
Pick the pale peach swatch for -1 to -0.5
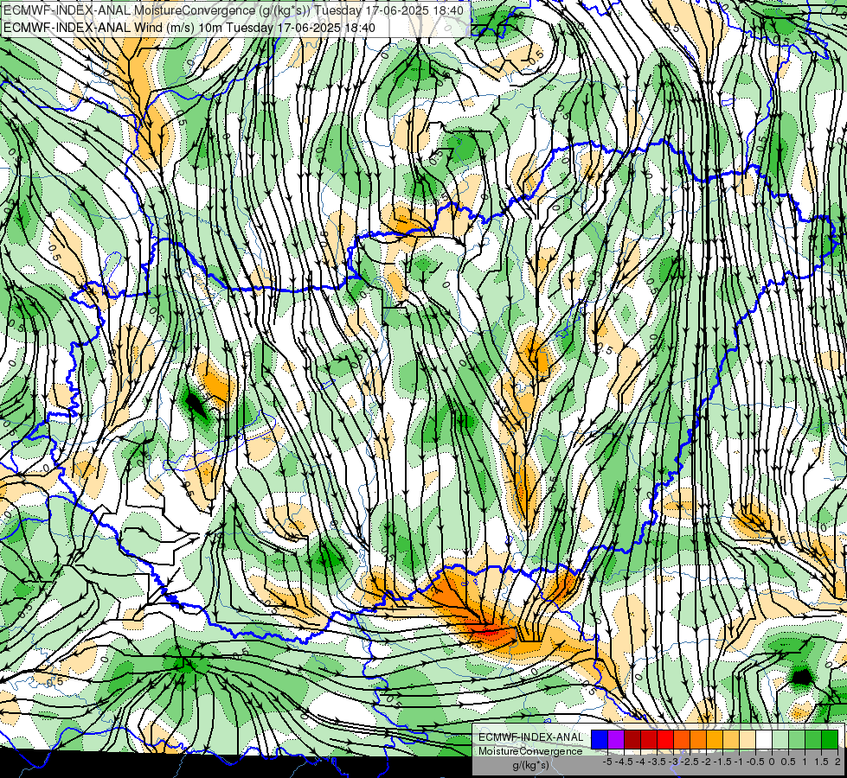tap(748, 740)
